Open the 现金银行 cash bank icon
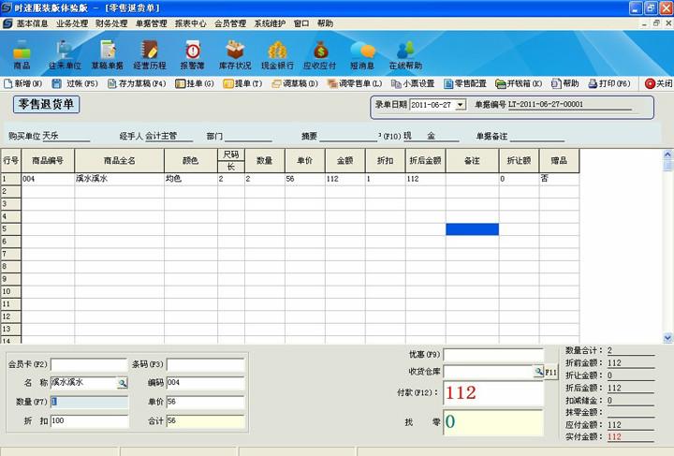This screenshot has width=674, height=456. click(x=277, y=54)
